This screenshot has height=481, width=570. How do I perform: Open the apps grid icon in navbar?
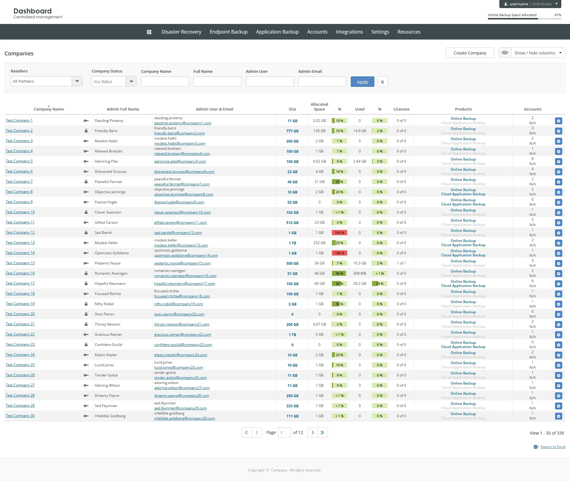tap(149, 32)
